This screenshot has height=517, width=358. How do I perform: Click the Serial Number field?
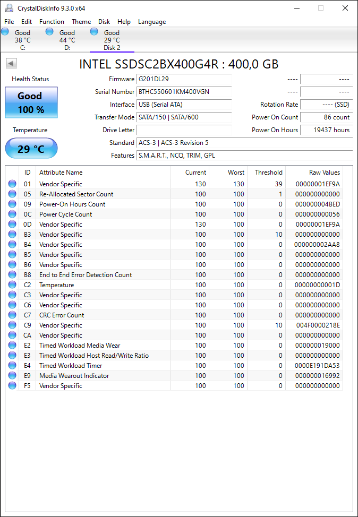[184, 92]
